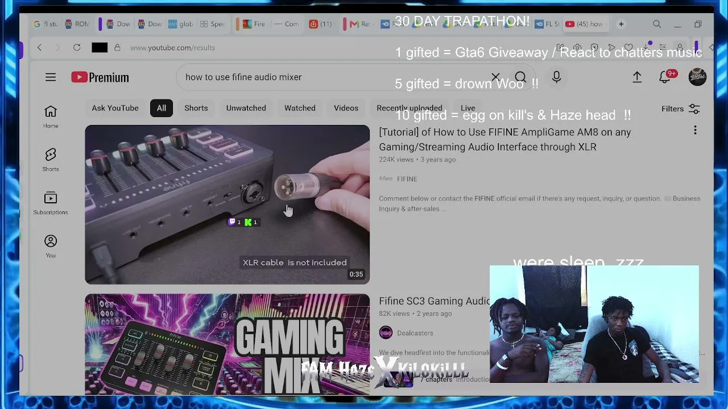Visit the Dealcasters channel link
The image size is (728, 409).
(x=415, y=333)
